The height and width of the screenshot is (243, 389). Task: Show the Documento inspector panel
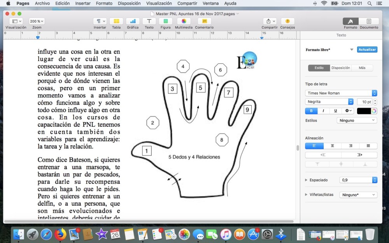click(x=369, y=21)
